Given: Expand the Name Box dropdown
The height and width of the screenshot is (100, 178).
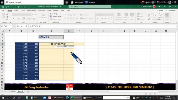Looking at the screenshot, I should 11,26.
